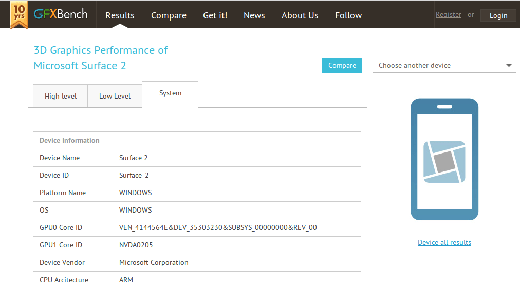The image size is (520, 287).
Task: Click the Device ID label
Action: pyautogui.click(x=54, y=175)
